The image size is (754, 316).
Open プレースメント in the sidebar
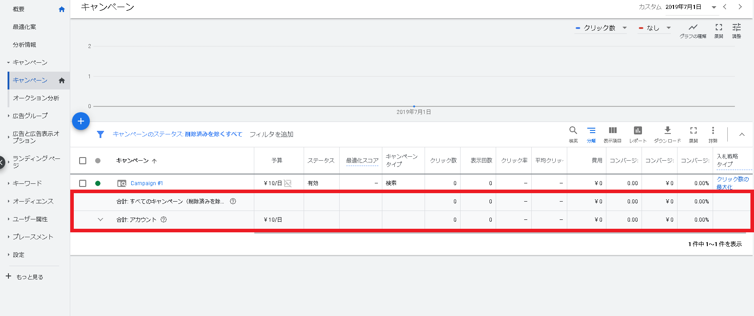coord(33,237)
